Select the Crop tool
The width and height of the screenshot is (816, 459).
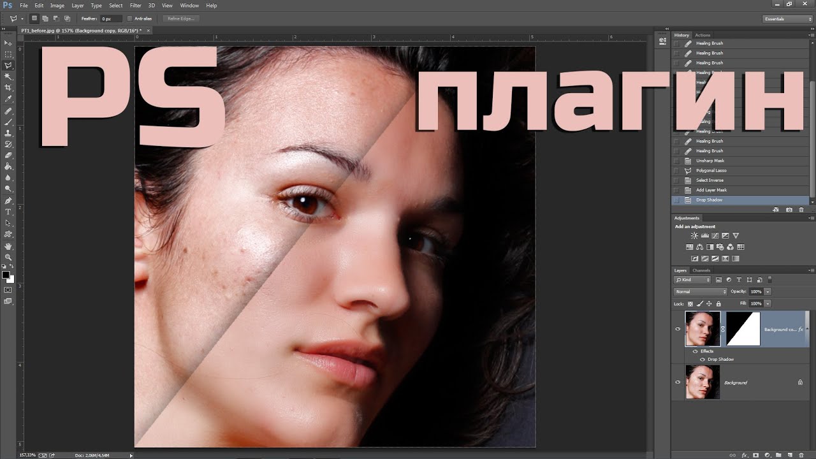[8, 87]
